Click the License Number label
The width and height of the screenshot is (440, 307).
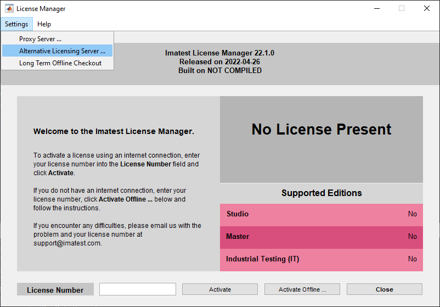55,289
